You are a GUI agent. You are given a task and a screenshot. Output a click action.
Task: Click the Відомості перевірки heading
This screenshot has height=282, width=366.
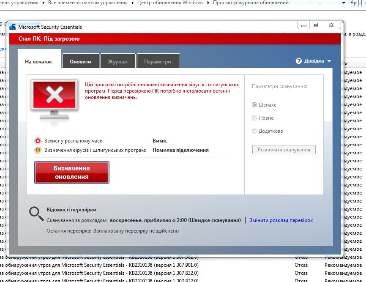pos(71,210)
